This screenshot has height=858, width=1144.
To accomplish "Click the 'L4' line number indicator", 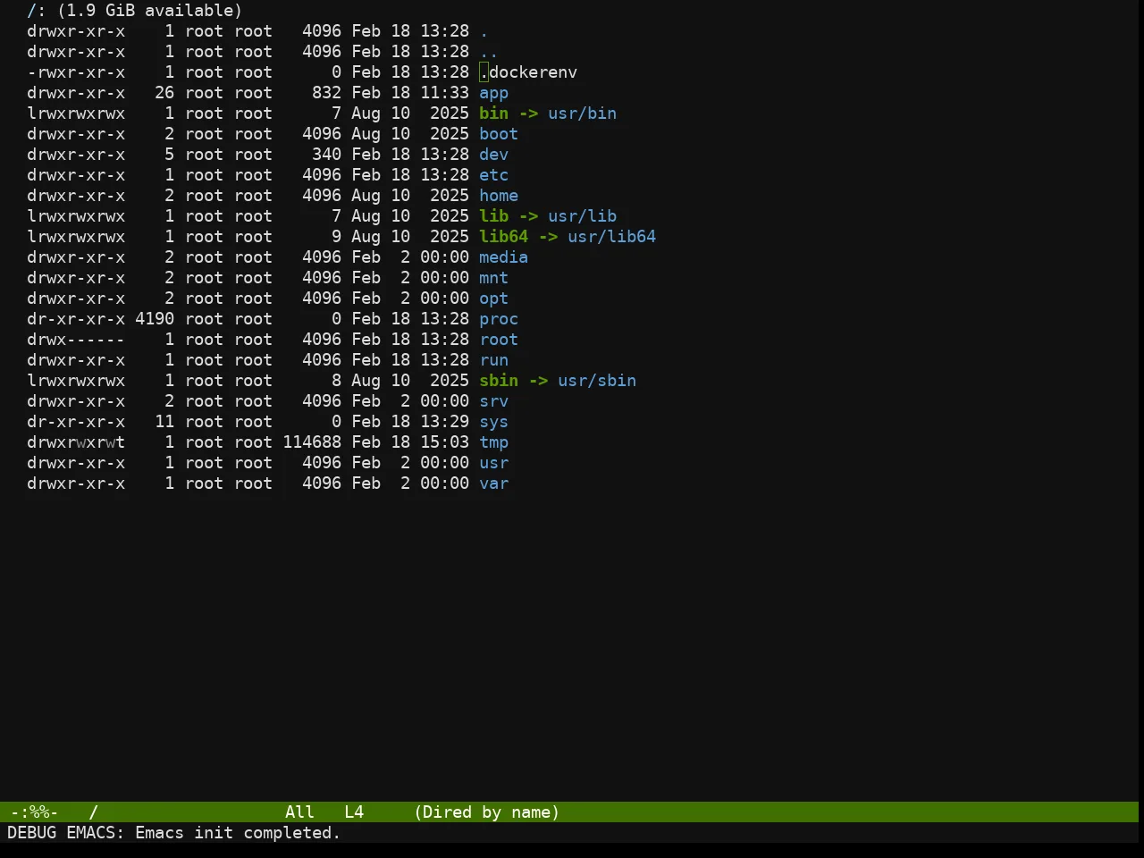I will click(x=354, y=812).
